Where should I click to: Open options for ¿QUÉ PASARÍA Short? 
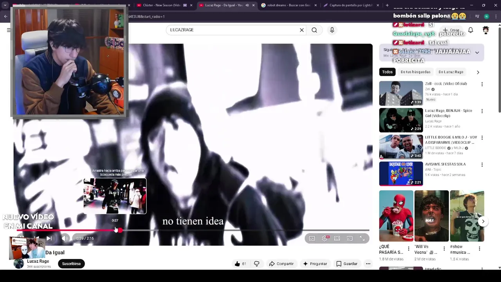409,249
